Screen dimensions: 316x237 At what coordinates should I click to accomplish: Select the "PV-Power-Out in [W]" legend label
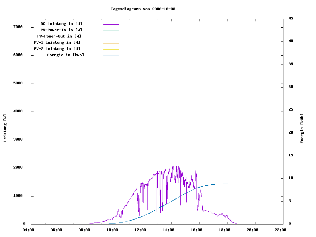(x=59, y=36)
